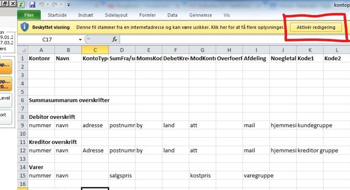
Task: Open the Customize Quick Access Toolbar dropdown
Action: [68, 5]
